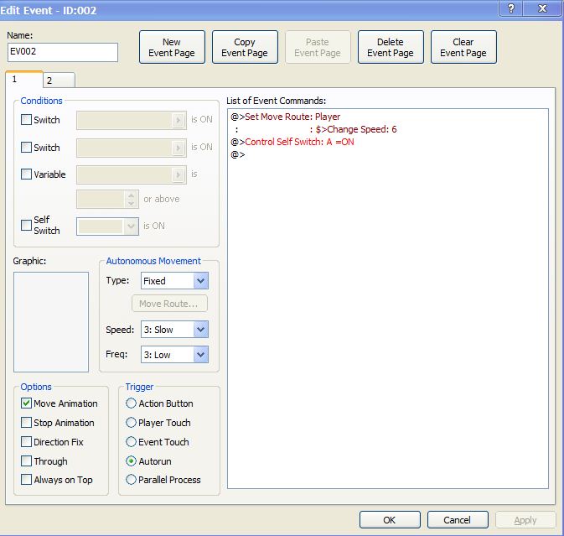Switch to event page tab 2

(x=59, y=81)
